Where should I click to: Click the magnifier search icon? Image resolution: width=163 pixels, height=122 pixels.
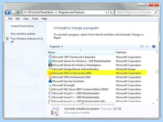point(156,12)
